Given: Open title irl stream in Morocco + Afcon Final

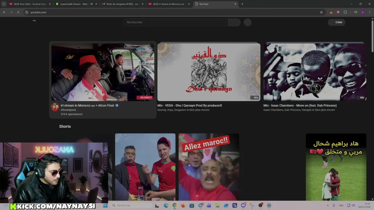Looking at the screenshot, I should pos(89,106).
